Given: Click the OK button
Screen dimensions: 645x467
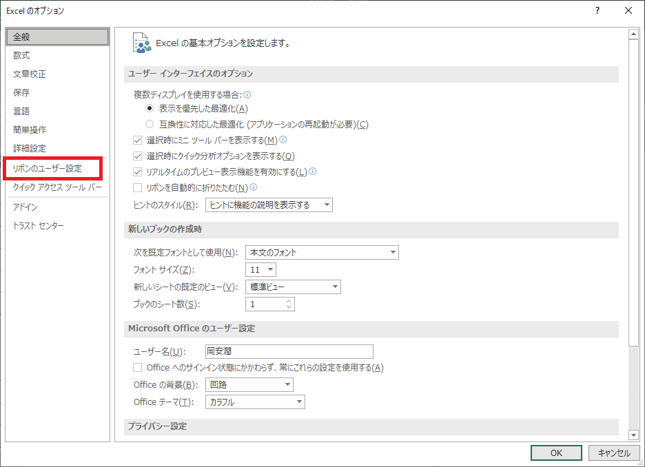Looking at the screenshot, I should pyautogui.click(x=555, y=453).
